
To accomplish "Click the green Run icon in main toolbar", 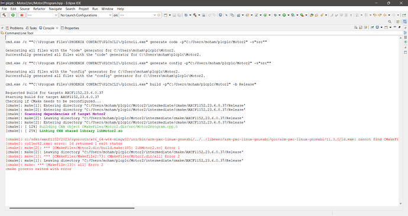I will click(x=284, y=15).
